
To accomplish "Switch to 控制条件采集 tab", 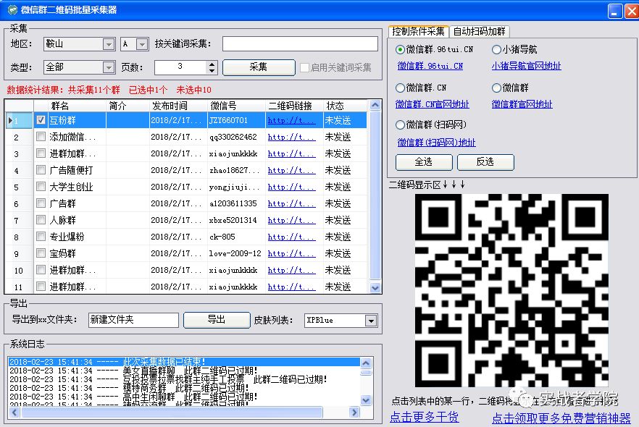I will click(x=419, y=31).
